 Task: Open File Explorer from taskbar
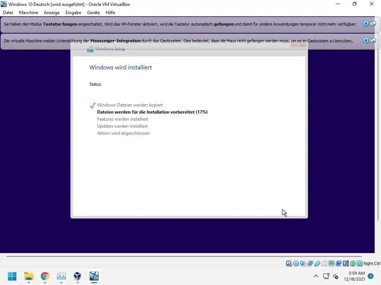coord(29,276)
